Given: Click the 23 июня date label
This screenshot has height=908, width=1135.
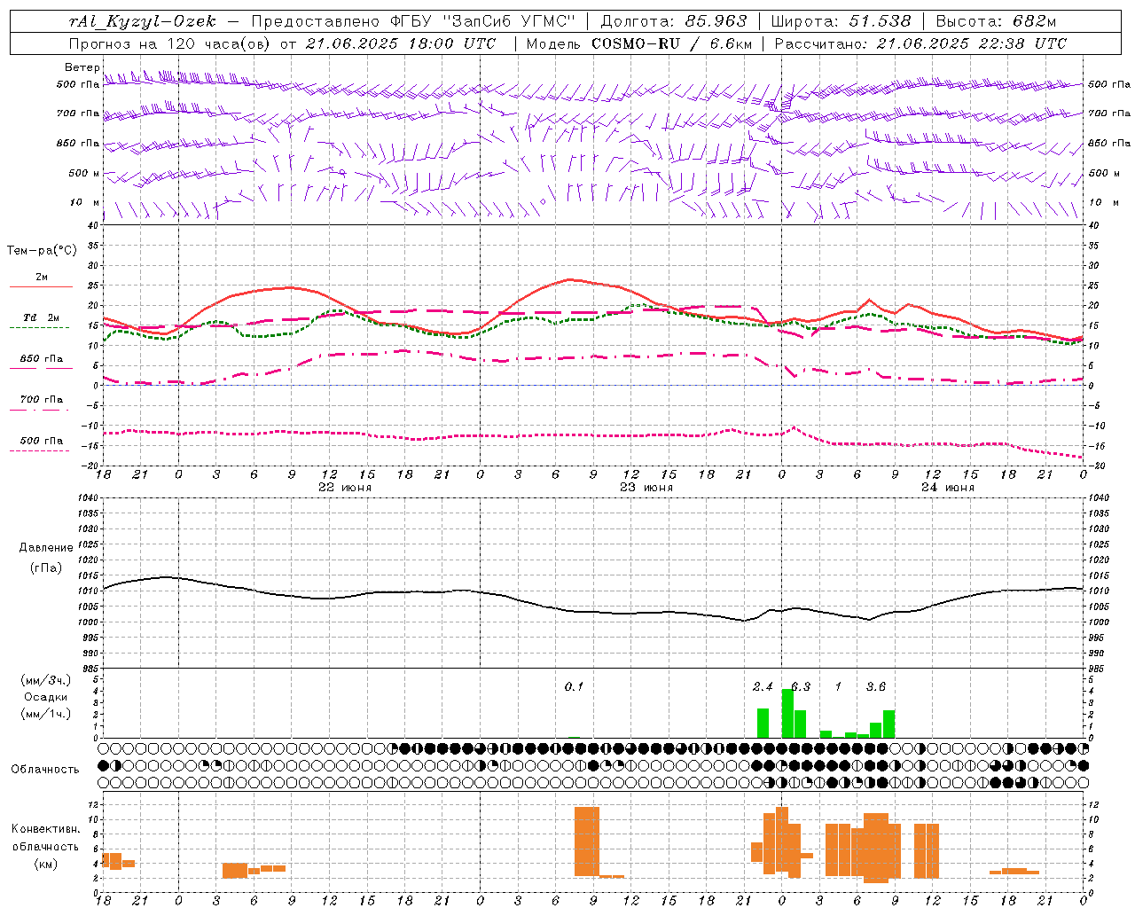Looking at the screenshot, I should pyautogui.click(x=646, y=488).
